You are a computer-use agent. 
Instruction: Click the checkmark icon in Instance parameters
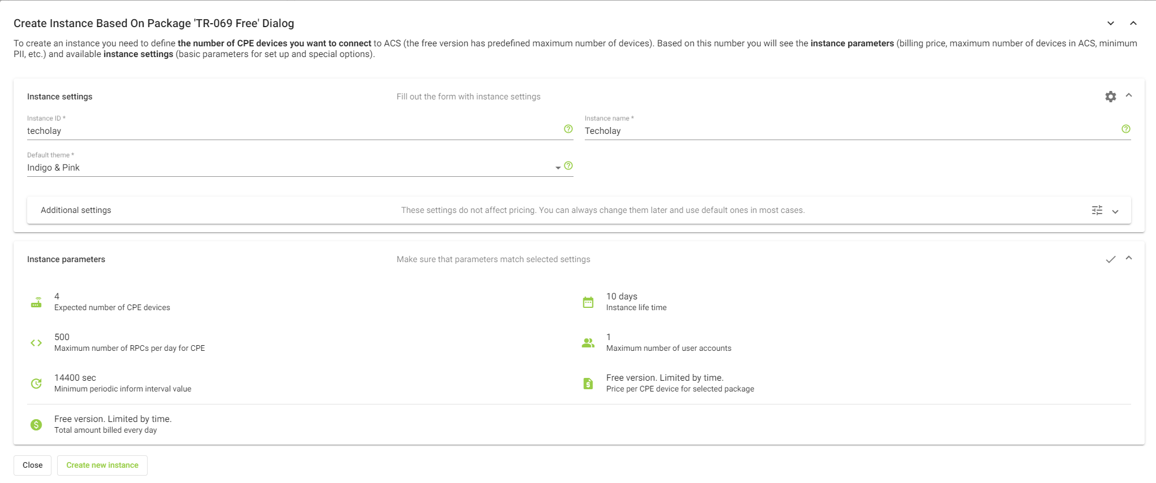pos(1110,259)
